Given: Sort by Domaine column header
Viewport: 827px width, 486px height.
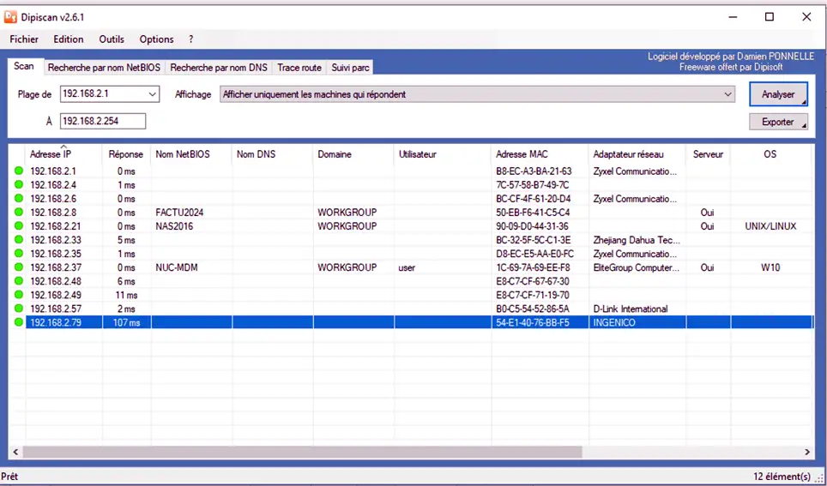Looking at the screenshot, I should [353, 154].
